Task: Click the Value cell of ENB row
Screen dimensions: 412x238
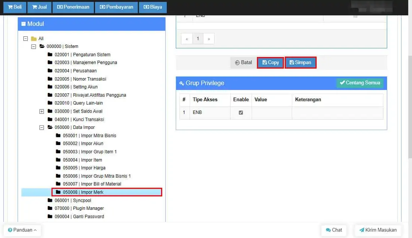Action: [272, 113]
